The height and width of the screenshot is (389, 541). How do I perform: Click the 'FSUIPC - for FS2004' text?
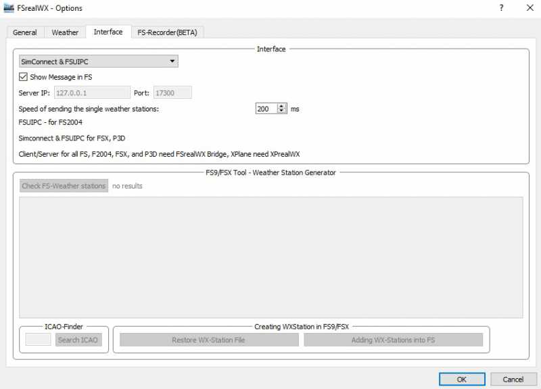pyautogui.click(x=50, y=122)
